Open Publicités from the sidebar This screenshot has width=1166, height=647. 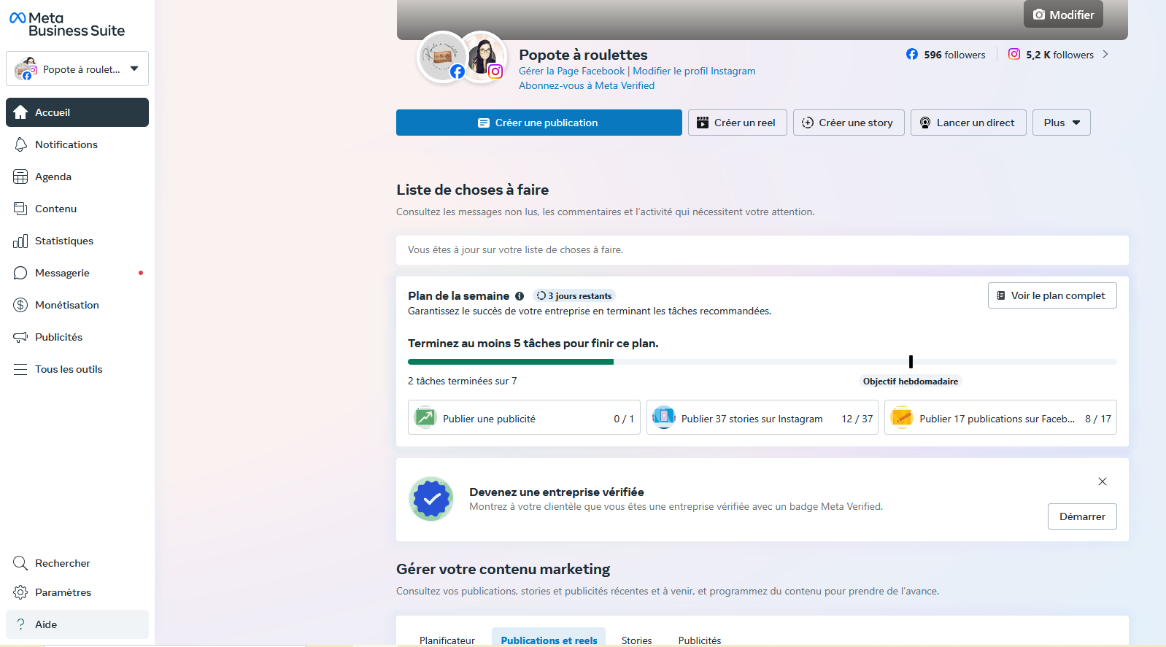pyautogui.click(x=77, y=337)
